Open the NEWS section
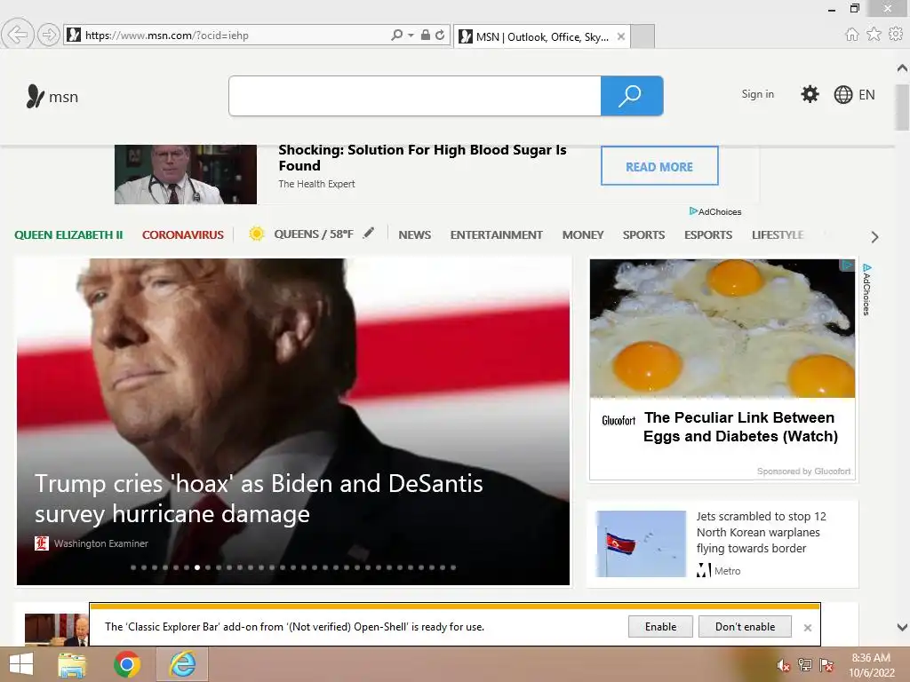 pyautogui.click(x=414, y=234)
